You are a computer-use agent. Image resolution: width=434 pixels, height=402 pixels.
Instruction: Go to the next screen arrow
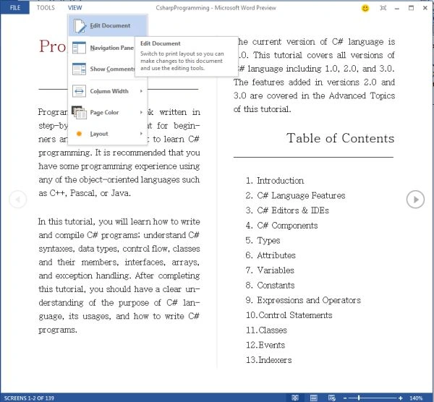point(415,200)
